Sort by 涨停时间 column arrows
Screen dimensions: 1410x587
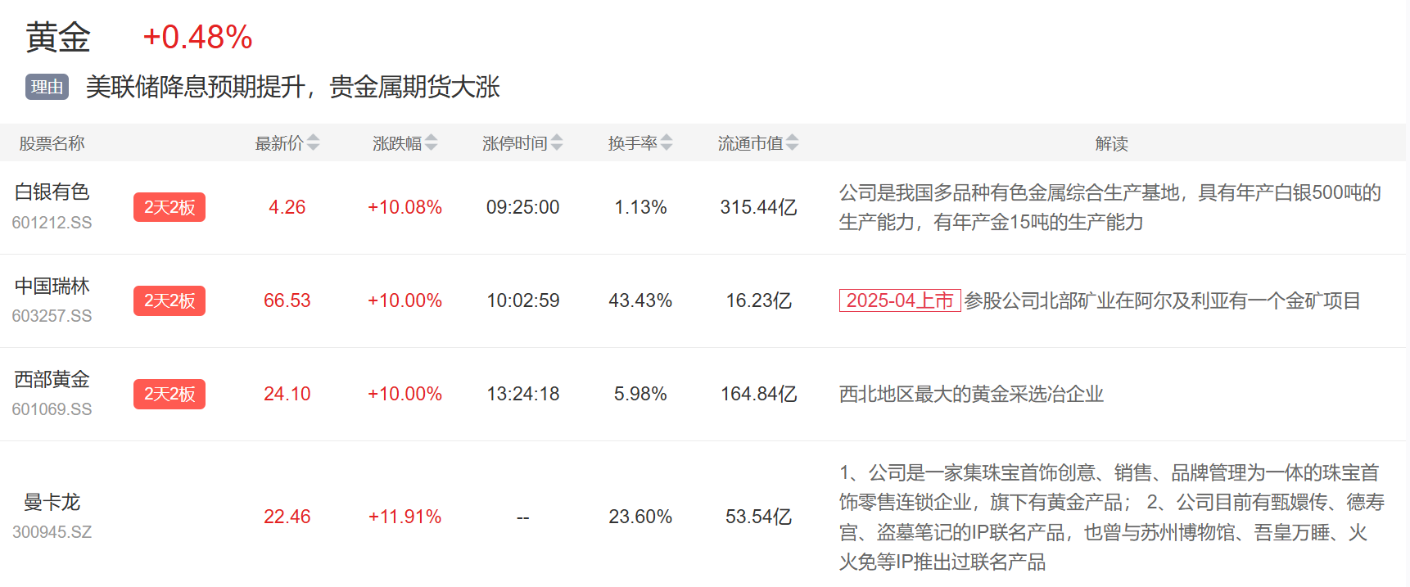pyautogui.click(x=557, y=143)
